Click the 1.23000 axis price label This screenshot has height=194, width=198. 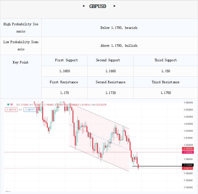(188, 124)
